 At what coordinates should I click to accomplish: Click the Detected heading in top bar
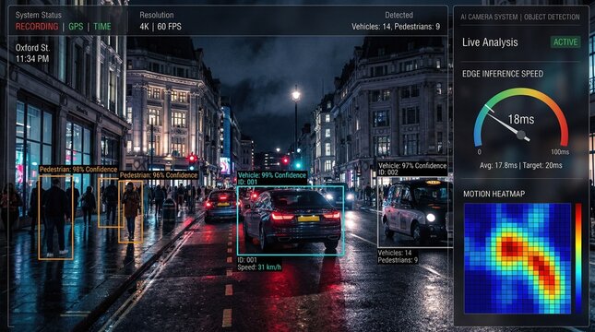399,15
